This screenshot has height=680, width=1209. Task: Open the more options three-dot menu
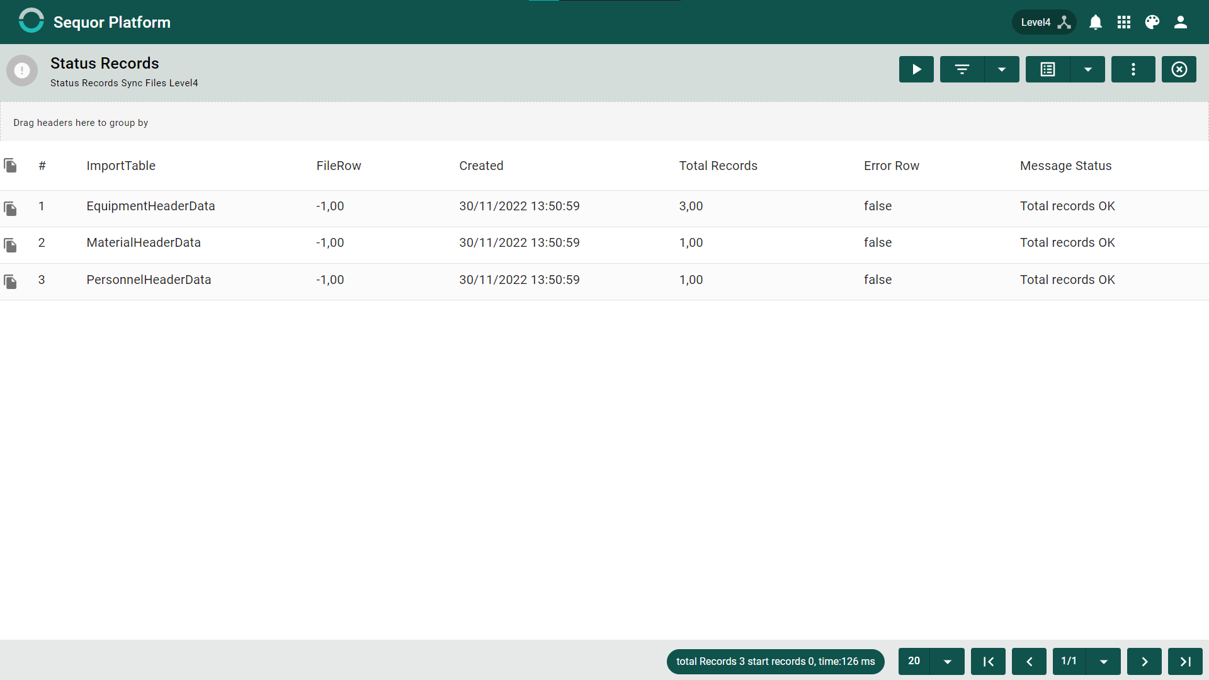pyautogui.click(x=1133, y=69)
